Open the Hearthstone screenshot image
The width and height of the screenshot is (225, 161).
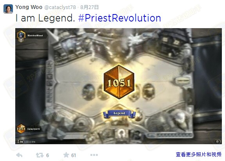(x=119, y=86)
